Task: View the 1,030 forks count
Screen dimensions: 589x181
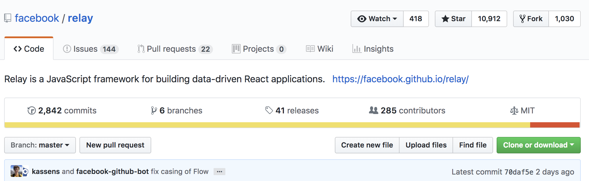Action: point(564,19)
